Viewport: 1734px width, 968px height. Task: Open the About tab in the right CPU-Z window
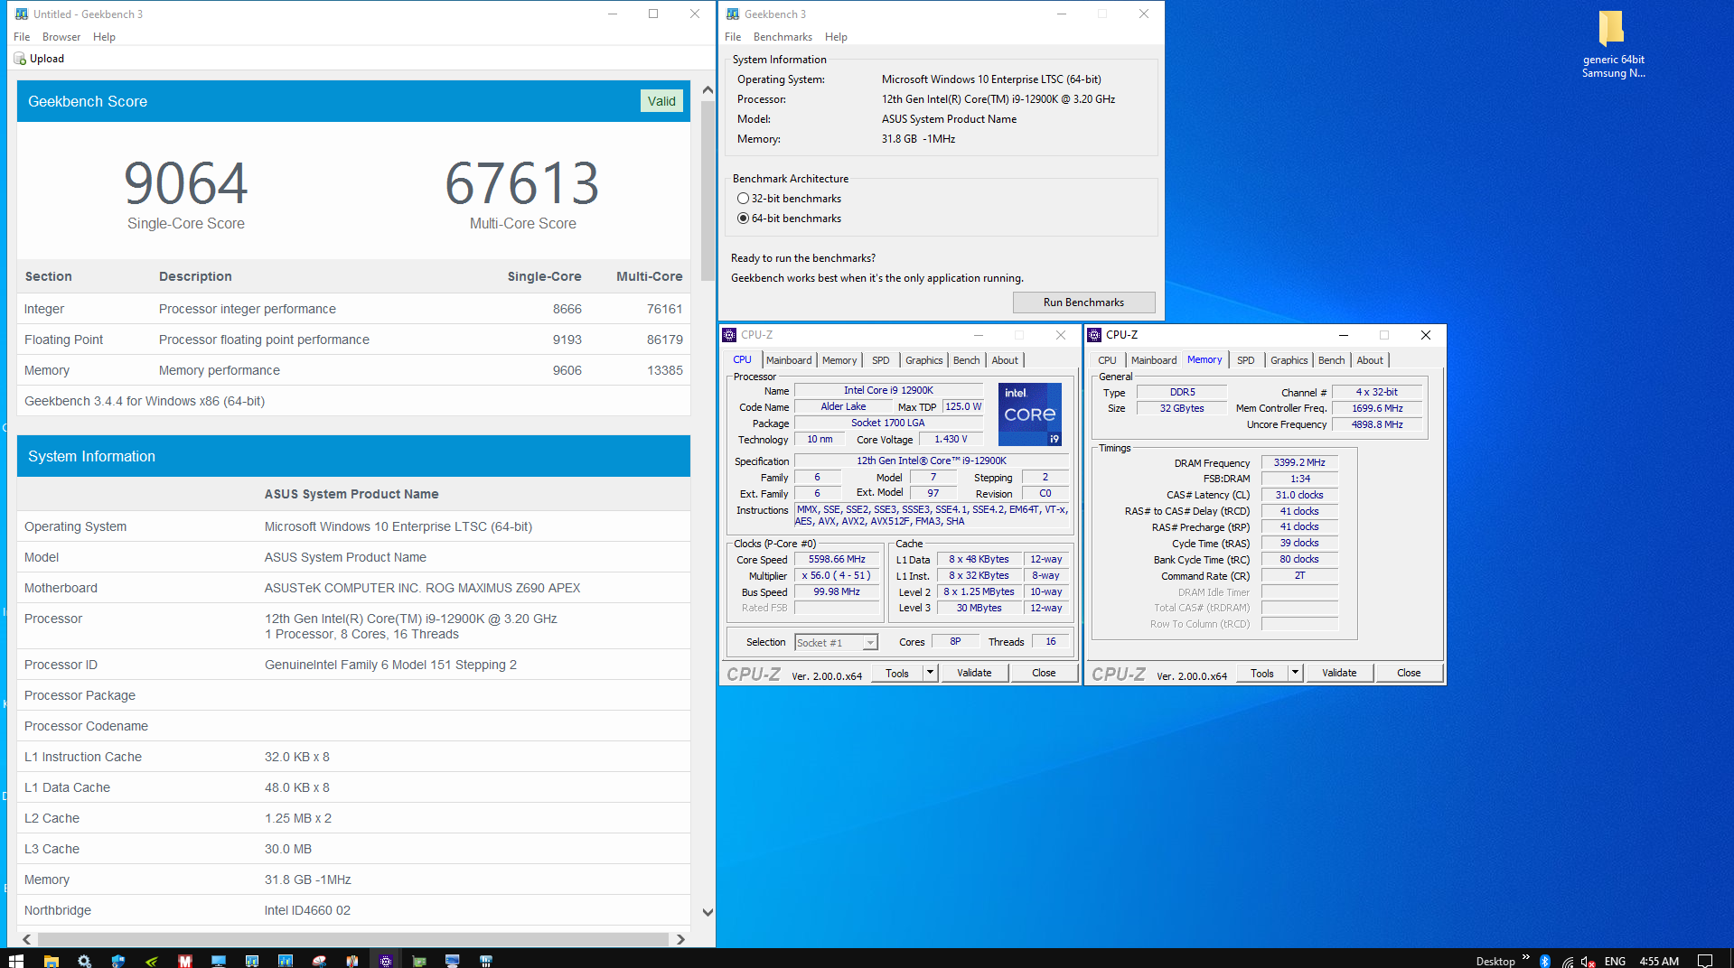click(x=1370, y=360)
